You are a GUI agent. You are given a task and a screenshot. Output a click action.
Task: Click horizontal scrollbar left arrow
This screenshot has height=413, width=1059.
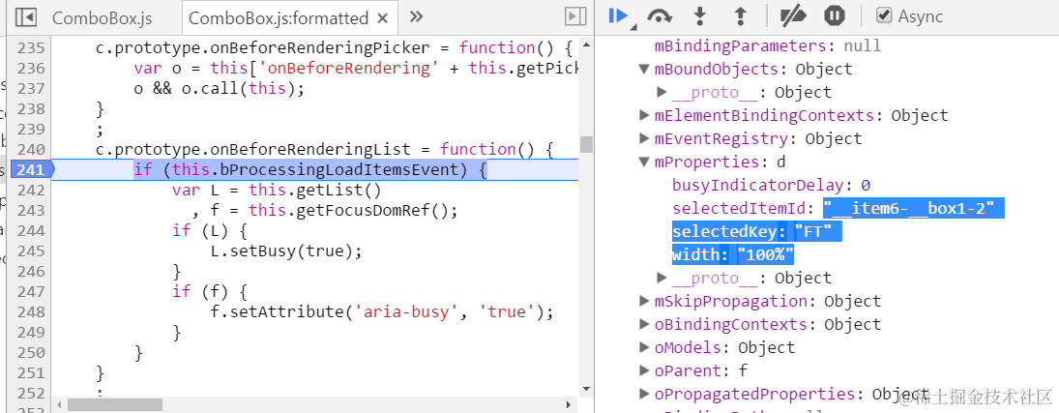point(60,404)
